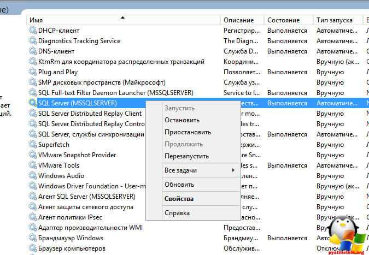This screenshot has width=369, height=255.
Task: Expand the Все задачи submenu arrow
Action: click(x=233, y=170)
